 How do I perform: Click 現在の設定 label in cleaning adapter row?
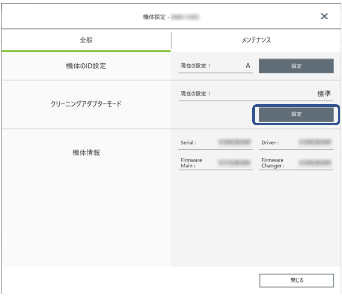[195, 94]
